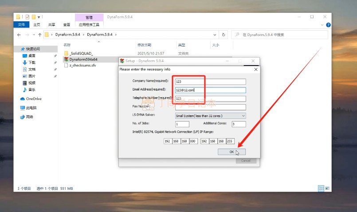Viewport: 357px width, 212px height.
Task: Sort by 类型 column header
Action: [x=181, y=45]
